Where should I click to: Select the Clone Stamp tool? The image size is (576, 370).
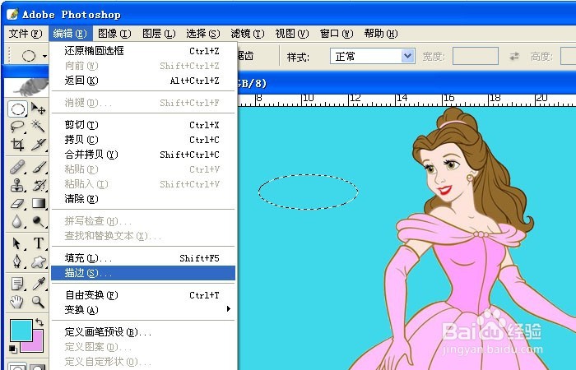pos(17,185)
